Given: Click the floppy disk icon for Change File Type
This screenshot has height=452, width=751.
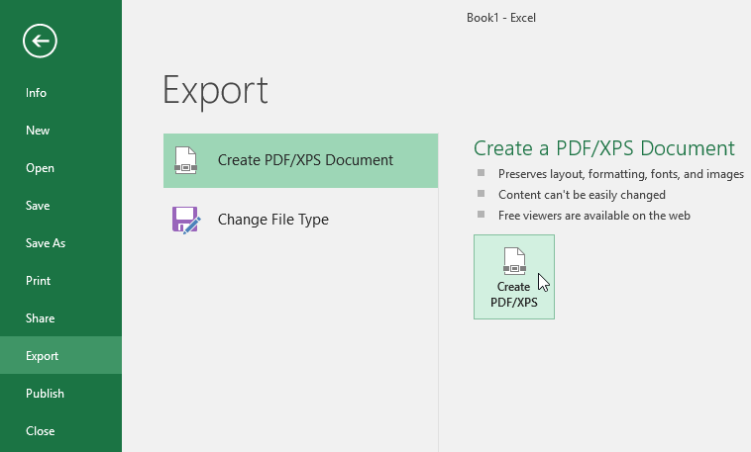Looking at the screenshot, I should coord(185,220).
